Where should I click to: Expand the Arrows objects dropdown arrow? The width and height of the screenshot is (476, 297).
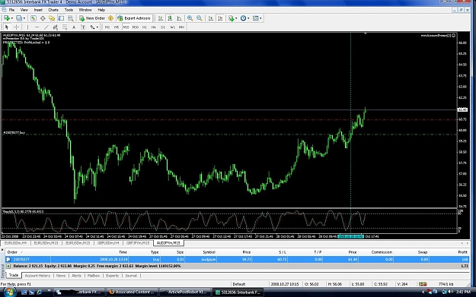click(x=97, y=27)
